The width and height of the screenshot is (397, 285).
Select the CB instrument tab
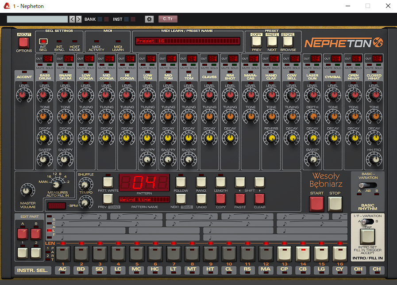(303, 270)
